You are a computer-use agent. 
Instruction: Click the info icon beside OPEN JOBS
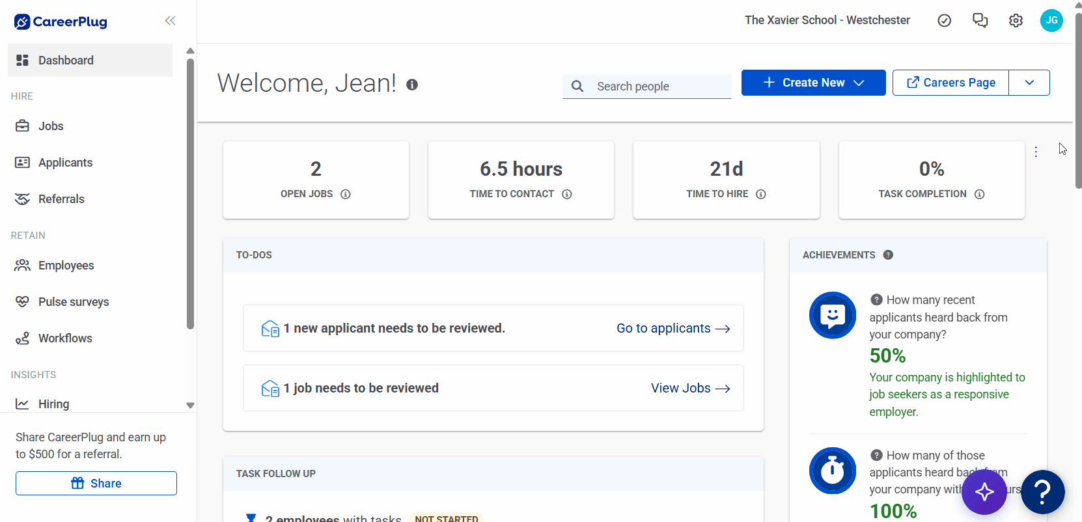coord(346,194)
